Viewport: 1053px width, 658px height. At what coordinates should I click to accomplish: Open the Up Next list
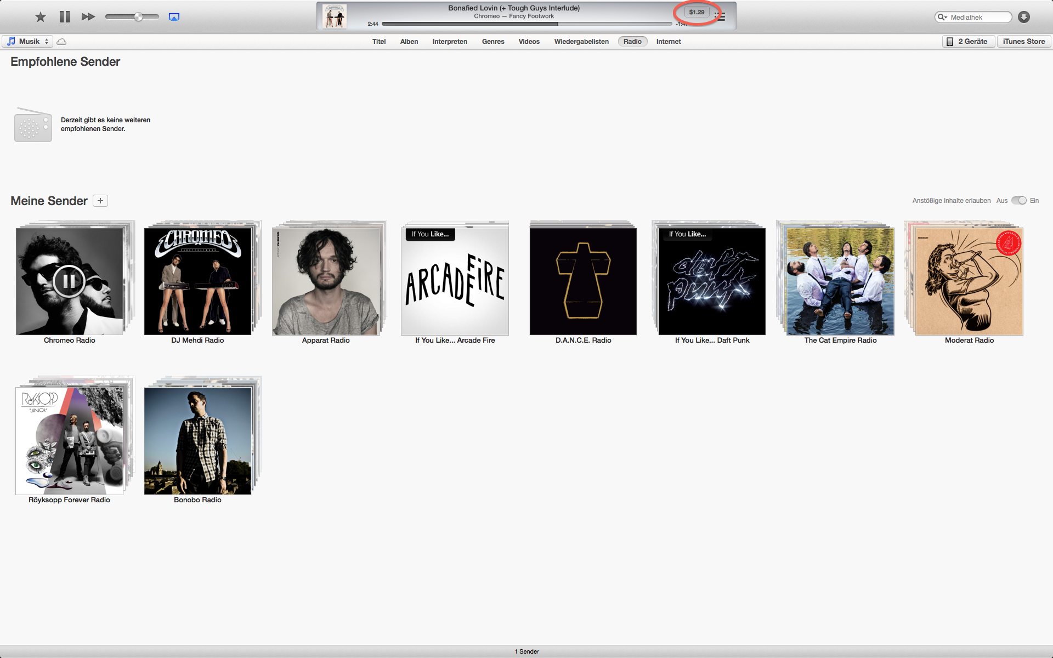coord(721,16)
